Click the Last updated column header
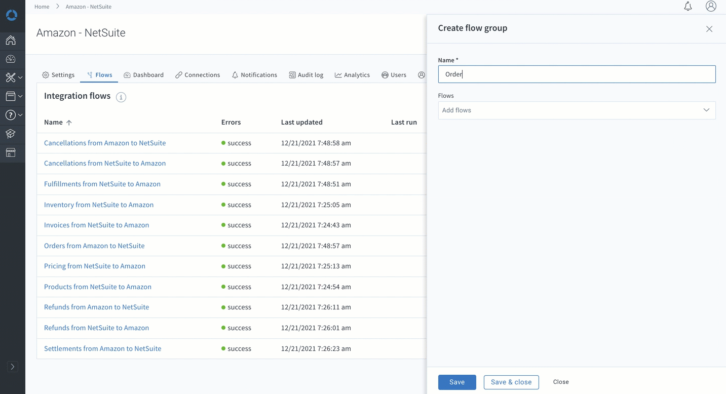Viewport: 726px width, 394px height. coord(302,122)
